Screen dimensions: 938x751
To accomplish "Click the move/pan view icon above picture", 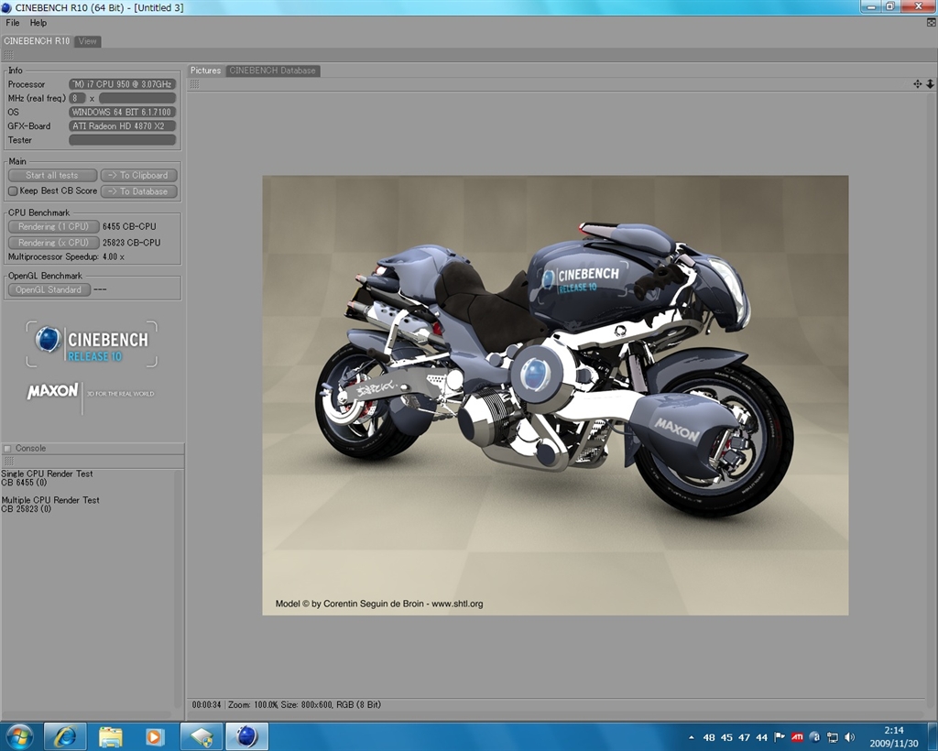I will point(917,84).
